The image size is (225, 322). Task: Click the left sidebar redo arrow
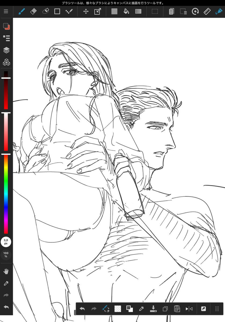point(6,295)
